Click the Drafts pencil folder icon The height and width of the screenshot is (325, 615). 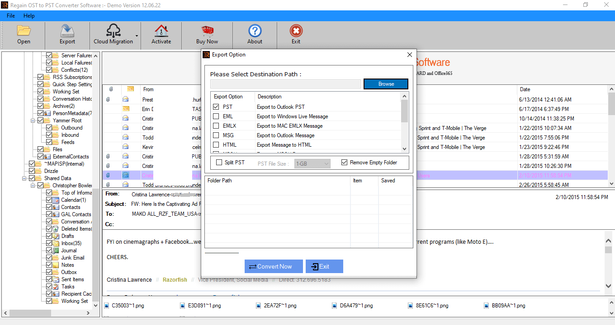[56, 236]
